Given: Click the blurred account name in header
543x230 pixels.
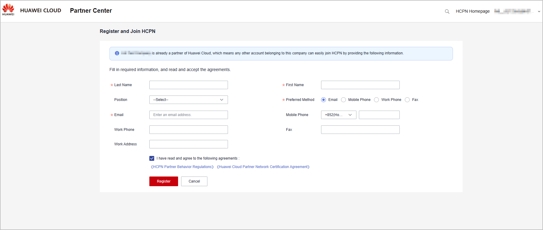Looking at the screenshot, I should pyautogui.click(x=514, y=11).
